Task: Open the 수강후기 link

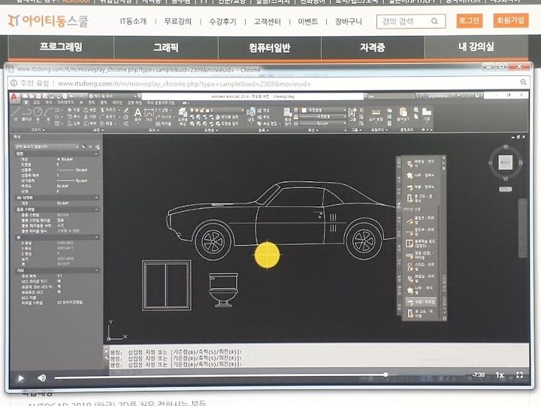Action: pos(222,21)
